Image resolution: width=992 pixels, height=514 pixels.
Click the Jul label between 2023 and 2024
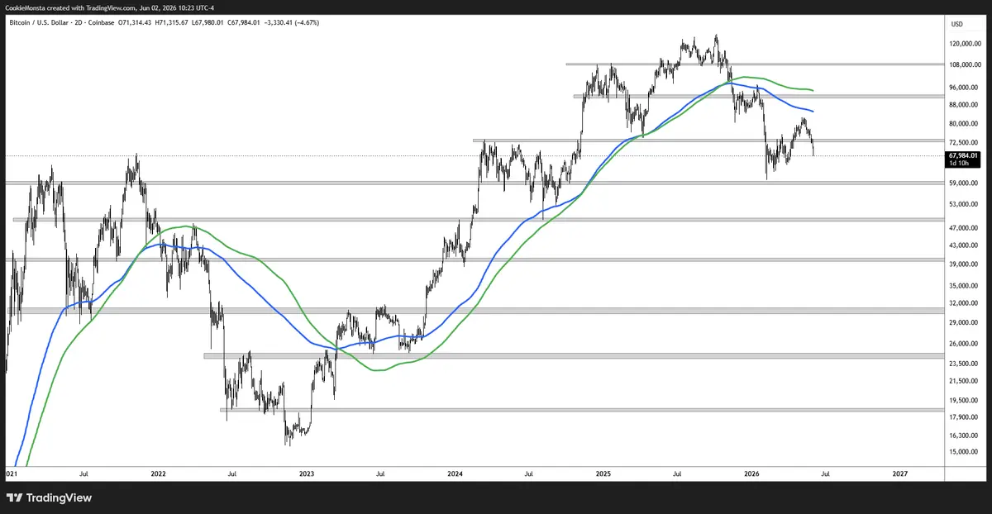(380, 474)
